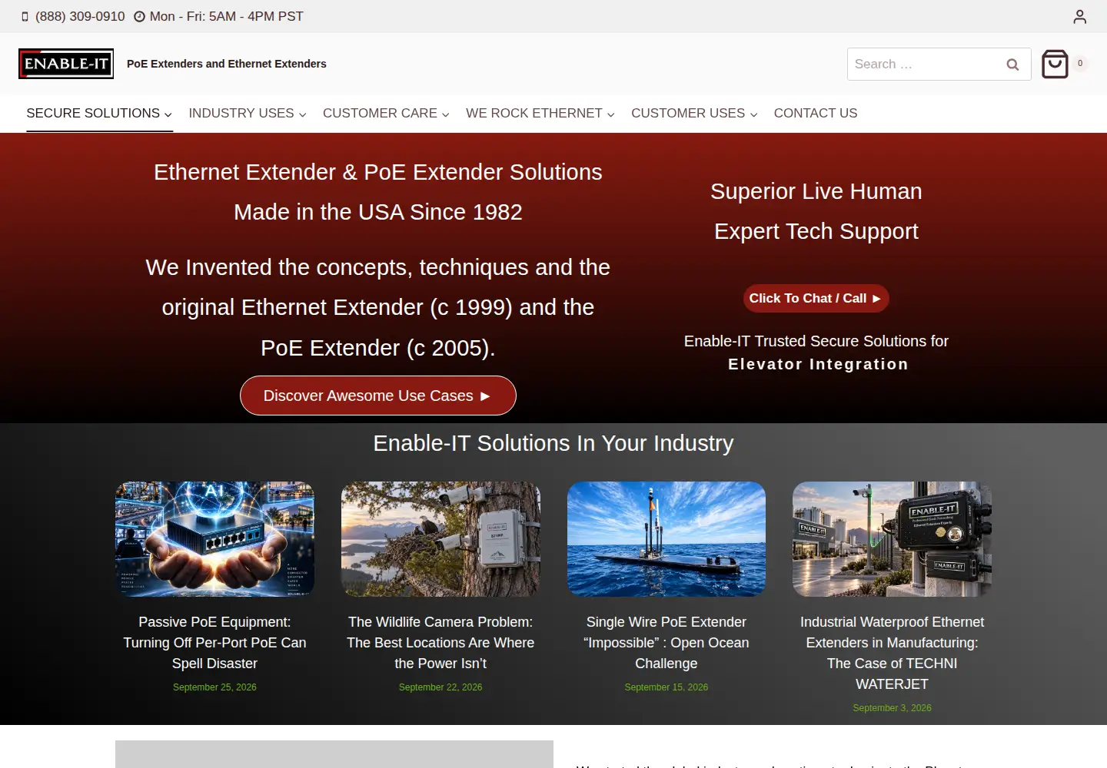This screenshot has height=768, width=1107.
Task: Open the Customer Uses menu item
Action: (x=688, y=113)
